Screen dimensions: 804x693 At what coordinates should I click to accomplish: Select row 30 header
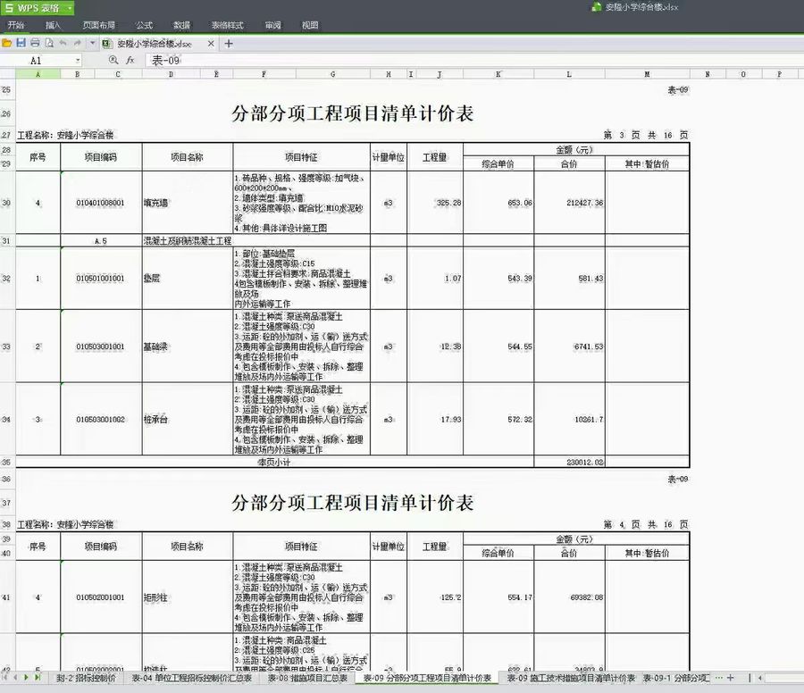click(7, 203)
